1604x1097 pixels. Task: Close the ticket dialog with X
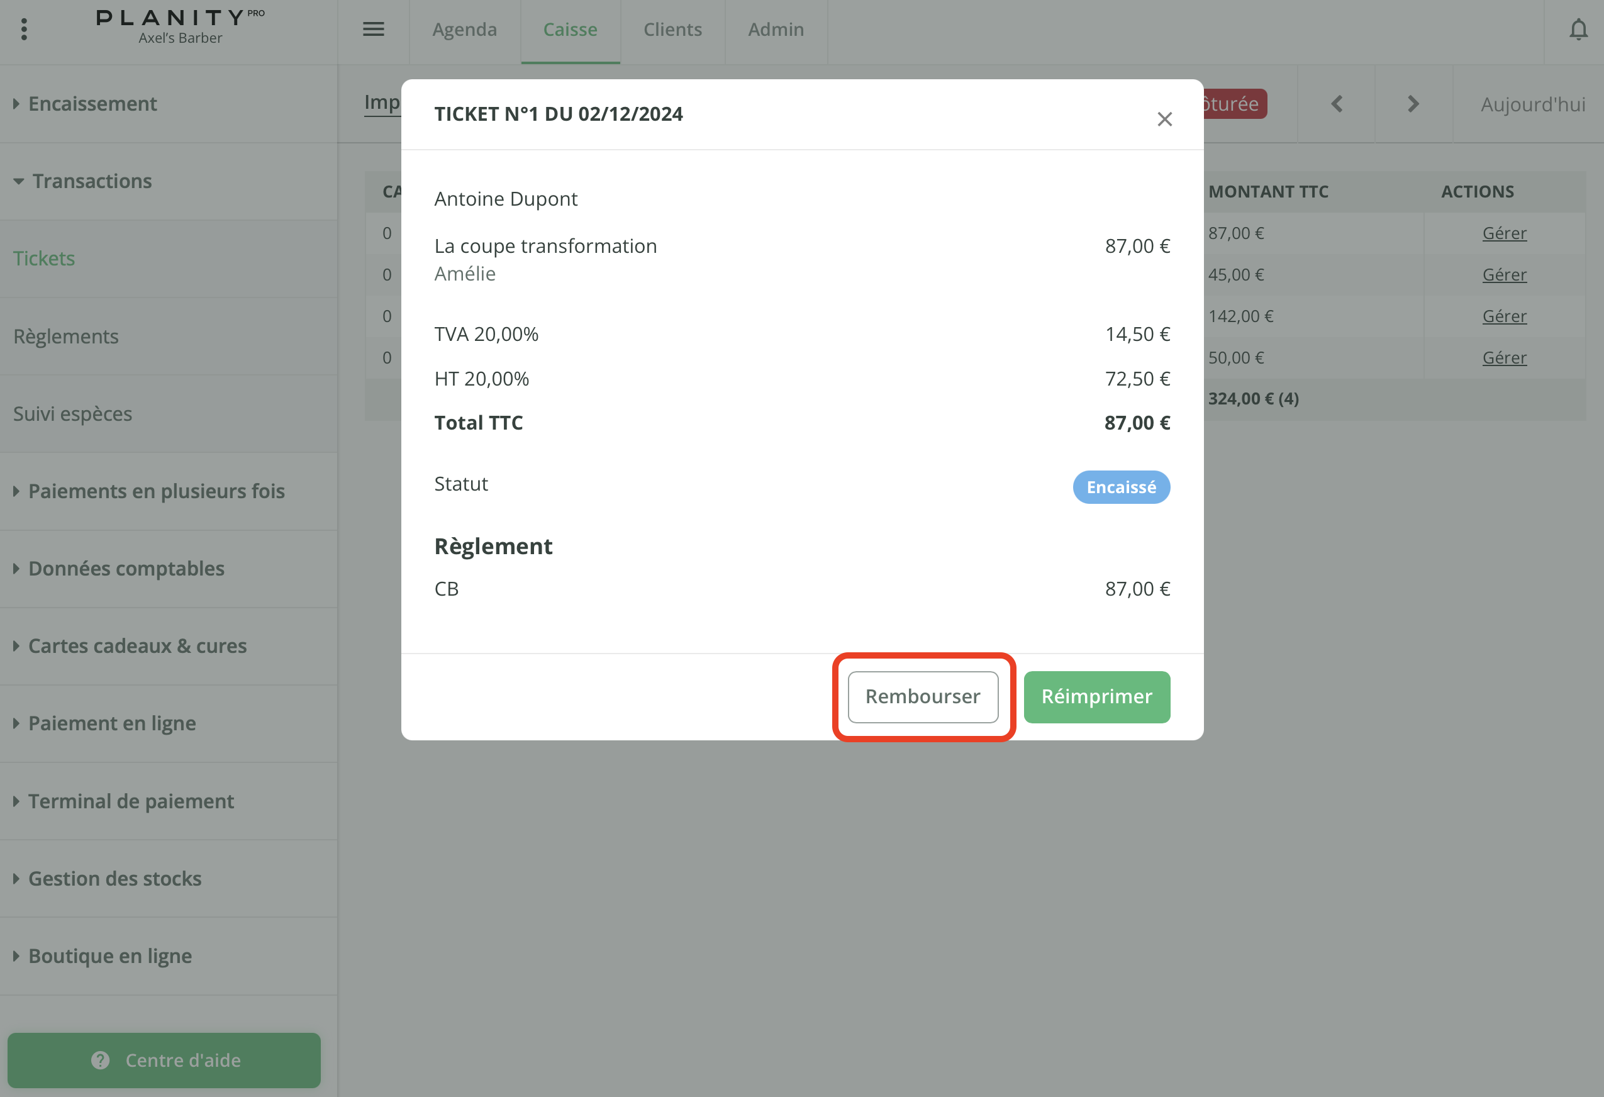coord(1164,120)
